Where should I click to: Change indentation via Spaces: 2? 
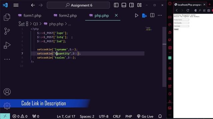87,116
